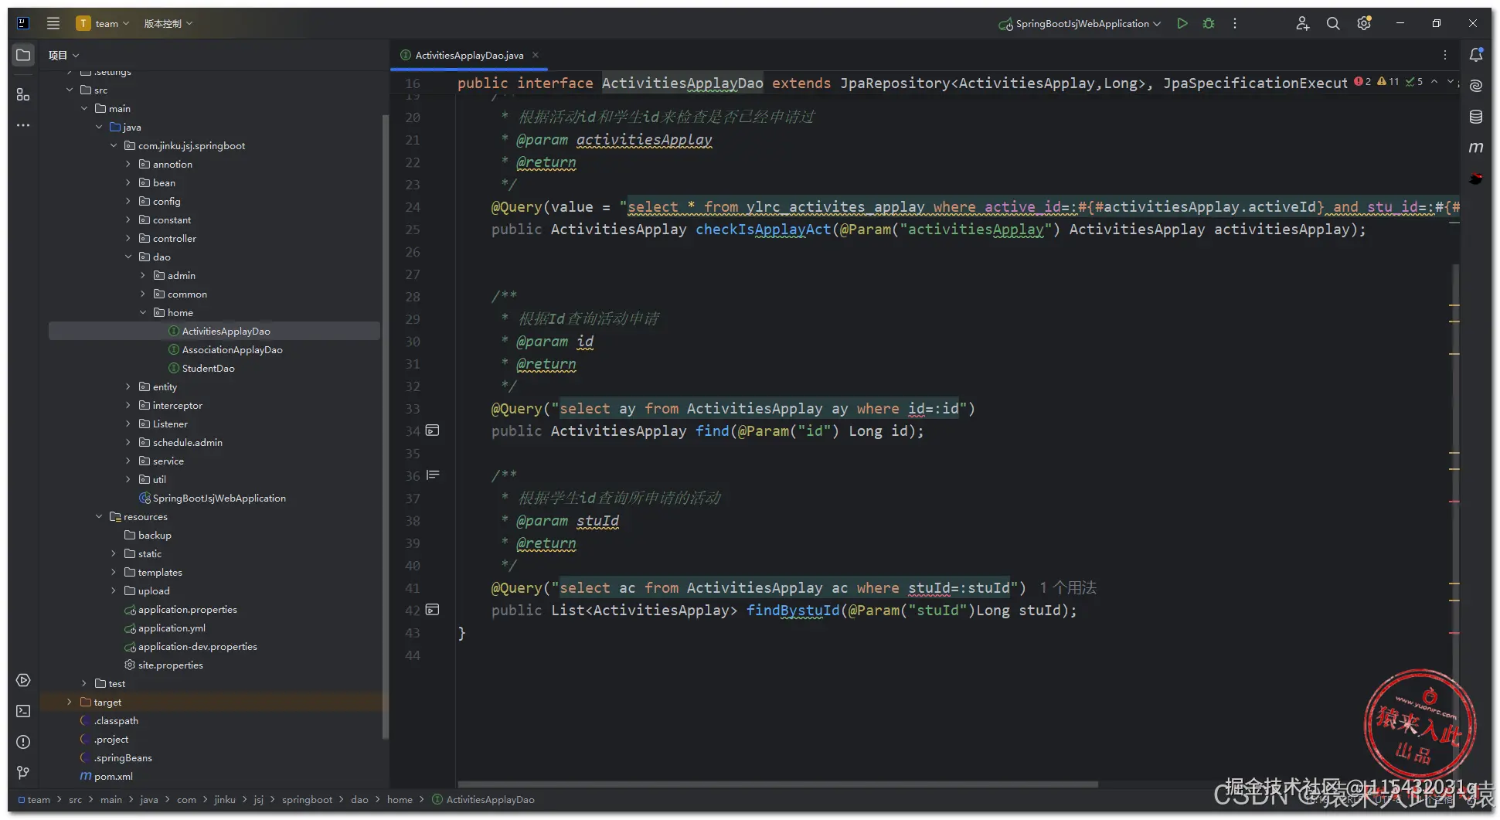Open IDE settings gear
Viewport: 1500px width, 820px height.
point(1364,23)
